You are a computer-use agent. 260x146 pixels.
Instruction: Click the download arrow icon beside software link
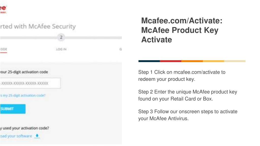[x=37, y=136]
